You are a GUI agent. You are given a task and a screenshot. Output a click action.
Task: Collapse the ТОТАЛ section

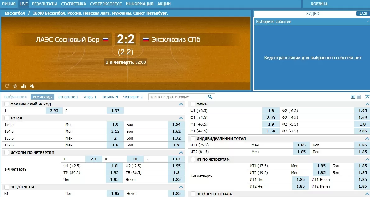click(181, 118)
